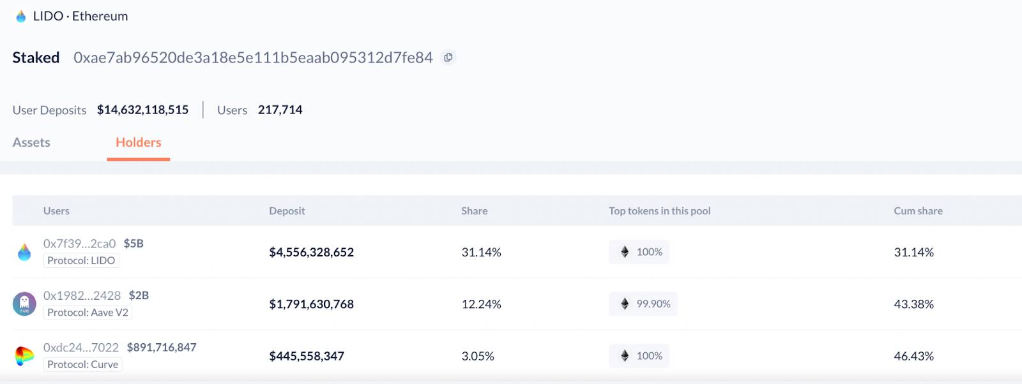Click the Curve avatar for 0xdc24...7022
The height and width of the screenshot is (384, 1022).
point(24,356)
